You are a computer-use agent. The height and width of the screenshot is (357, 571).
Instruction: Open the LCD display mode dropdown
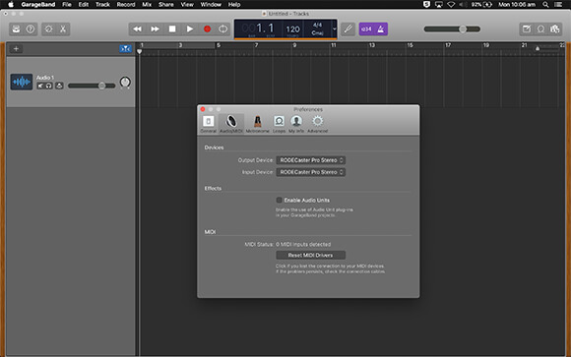point(334,30)
